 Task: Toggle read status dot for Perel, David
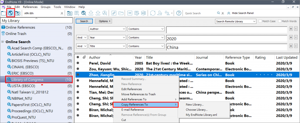(x=78, y=63)
